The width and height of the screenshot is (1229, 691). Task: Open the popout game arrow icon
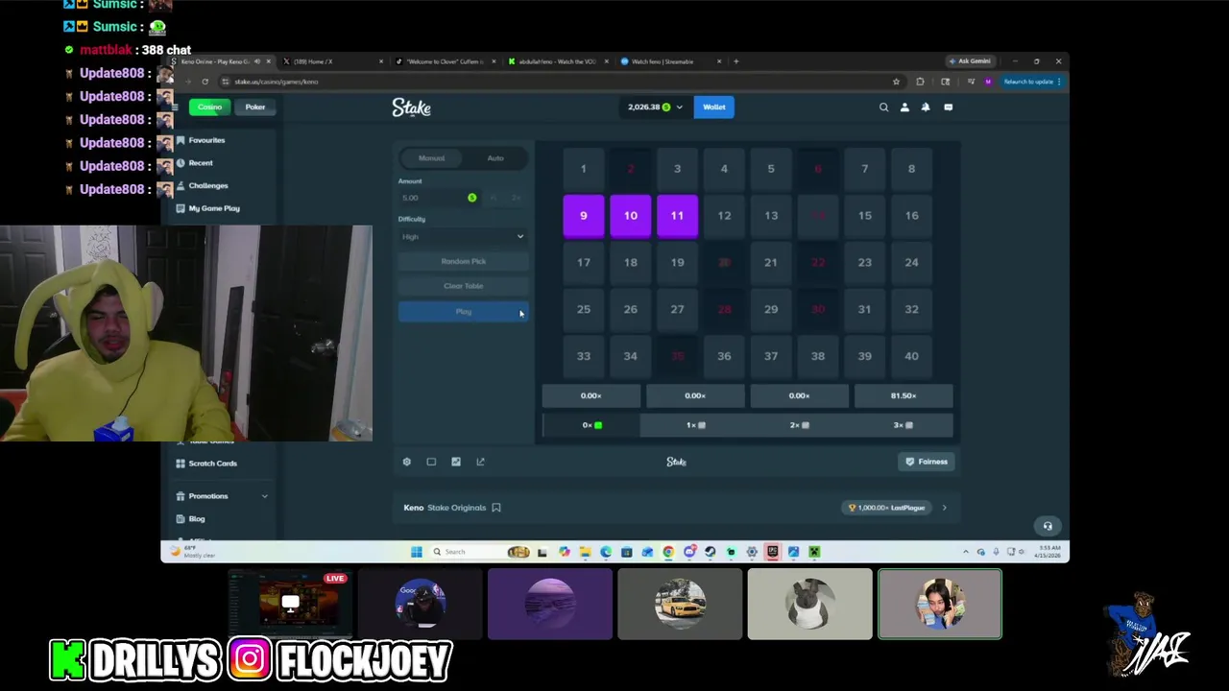(x=480, y=462)
